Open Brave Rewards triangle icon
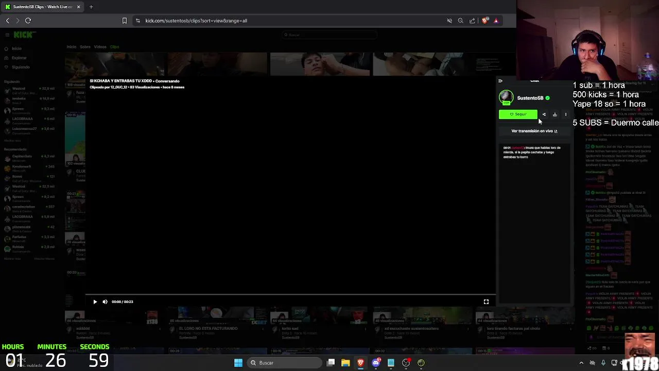 [x=496, y=21]
